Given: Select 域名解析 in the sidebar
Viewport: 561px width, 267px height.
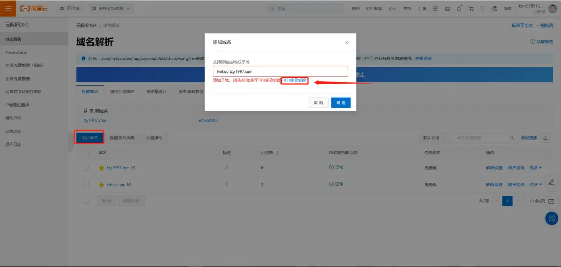Looking at the screenshot, I should [34, 39].
